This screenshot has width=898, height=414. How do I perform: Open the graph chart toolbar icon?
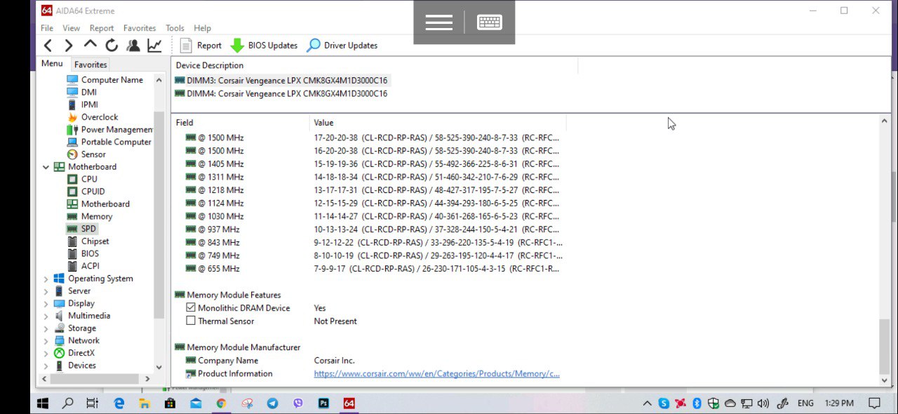point(154,46)
